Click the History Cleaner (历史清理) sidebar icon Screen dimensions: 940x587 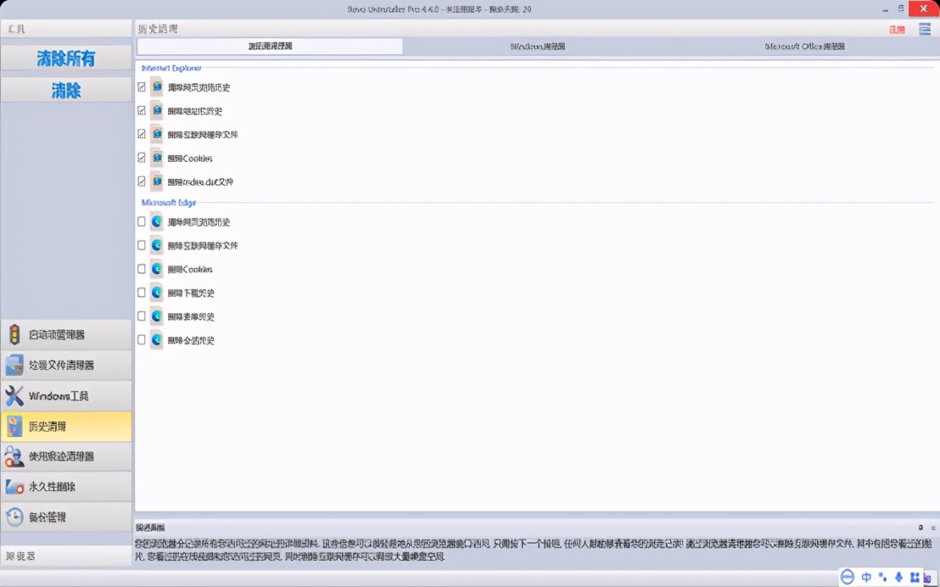coord(65,426)
